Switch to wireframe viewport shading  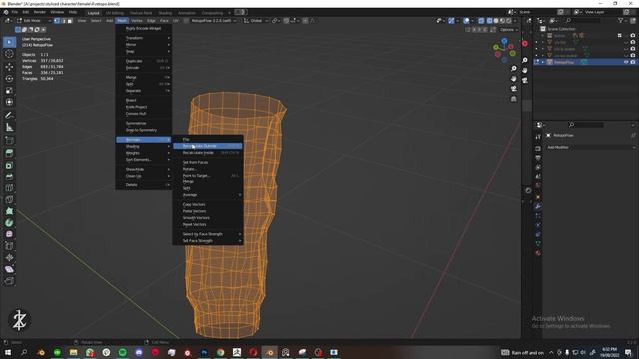click(489, 20)
